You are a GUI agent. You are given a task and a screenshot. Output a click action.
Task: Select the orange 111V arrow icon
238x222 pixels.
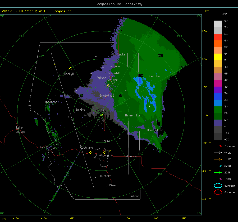218,159
